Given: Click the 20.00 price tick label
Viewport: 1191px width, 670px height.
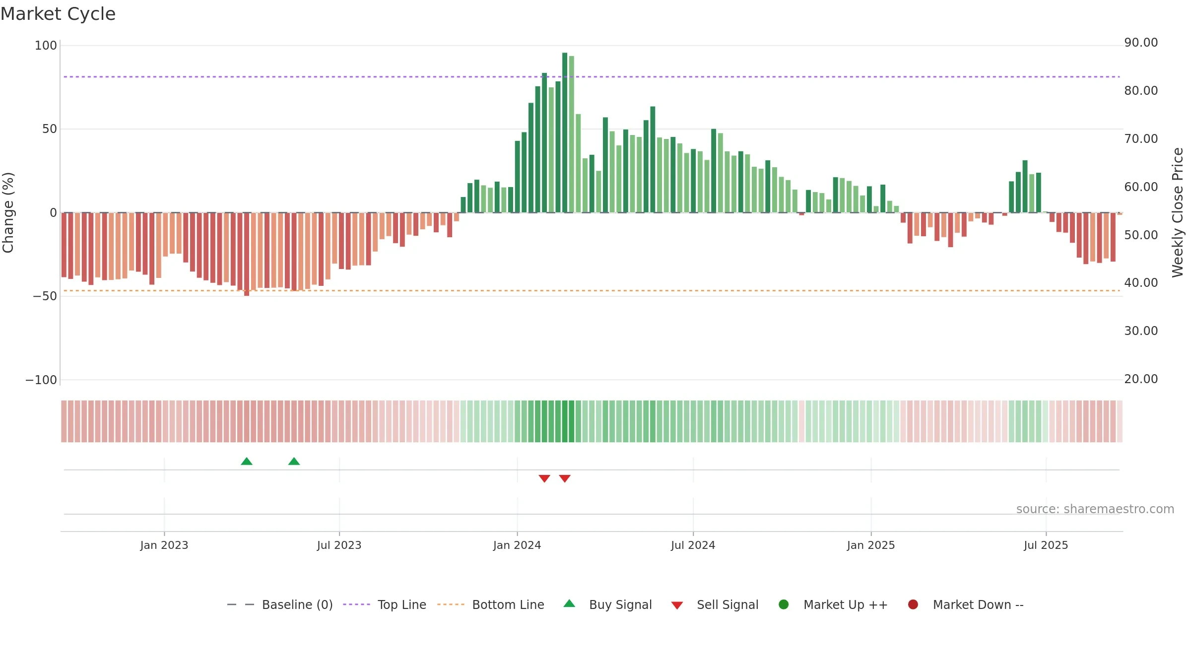Looking at the screenshot, I should pos(1141,379).
